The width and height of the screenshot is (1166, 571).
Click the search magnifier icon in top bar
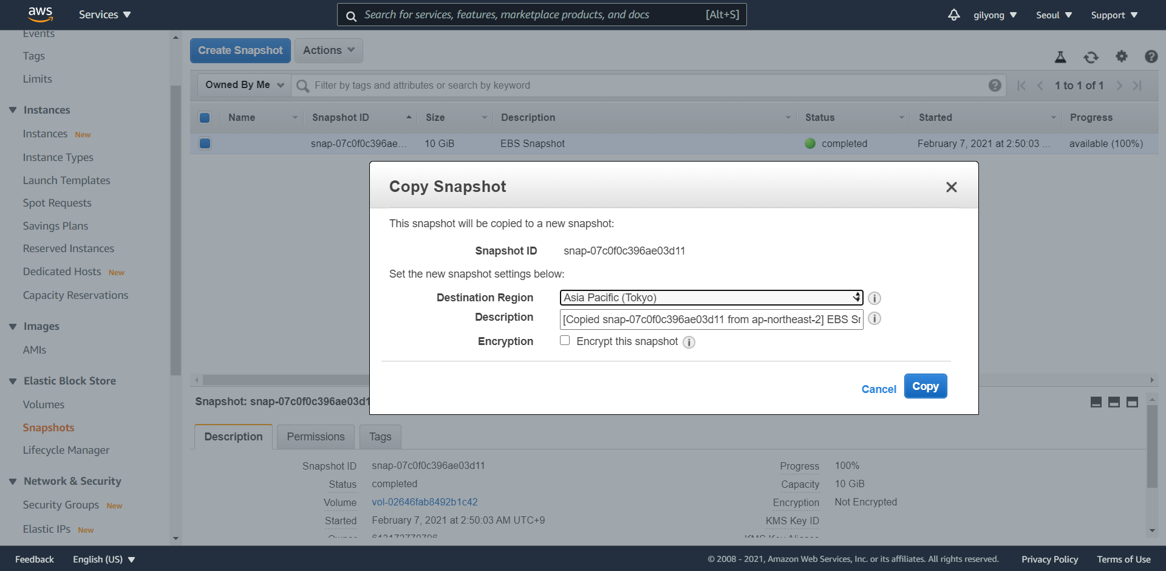(x=351, y=16)
